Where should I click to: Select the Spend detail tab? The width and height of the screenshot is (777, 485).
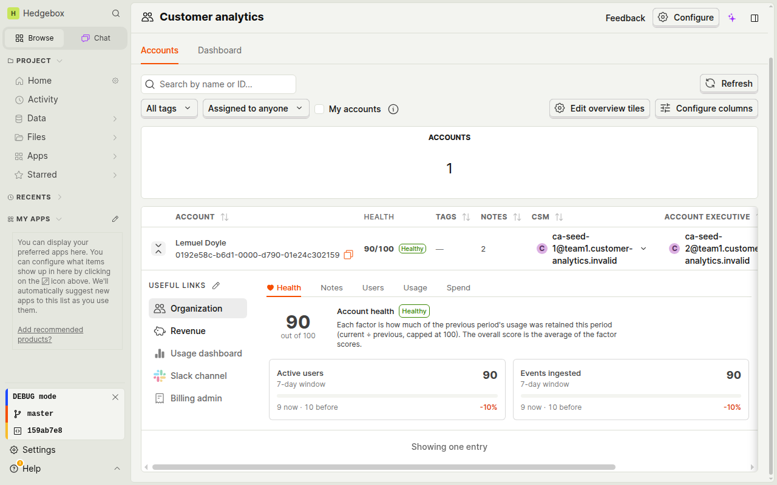[458, 287]
